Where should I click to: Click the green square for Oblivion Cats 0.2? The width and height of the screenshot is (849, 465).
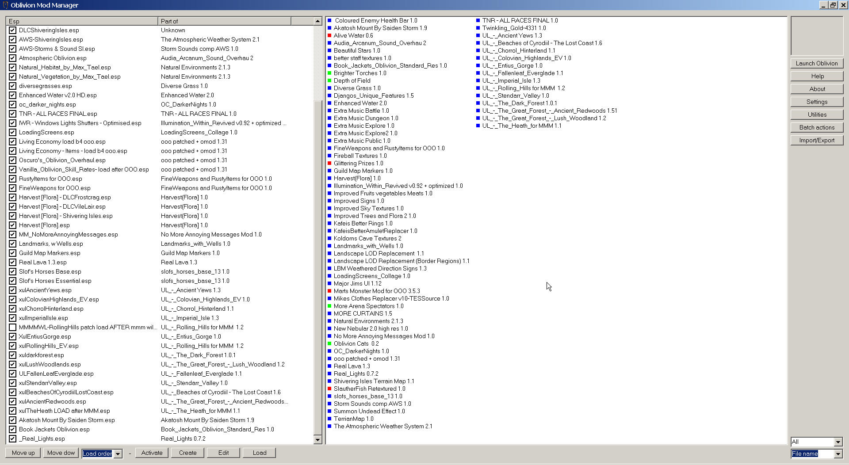click(329, 343)
